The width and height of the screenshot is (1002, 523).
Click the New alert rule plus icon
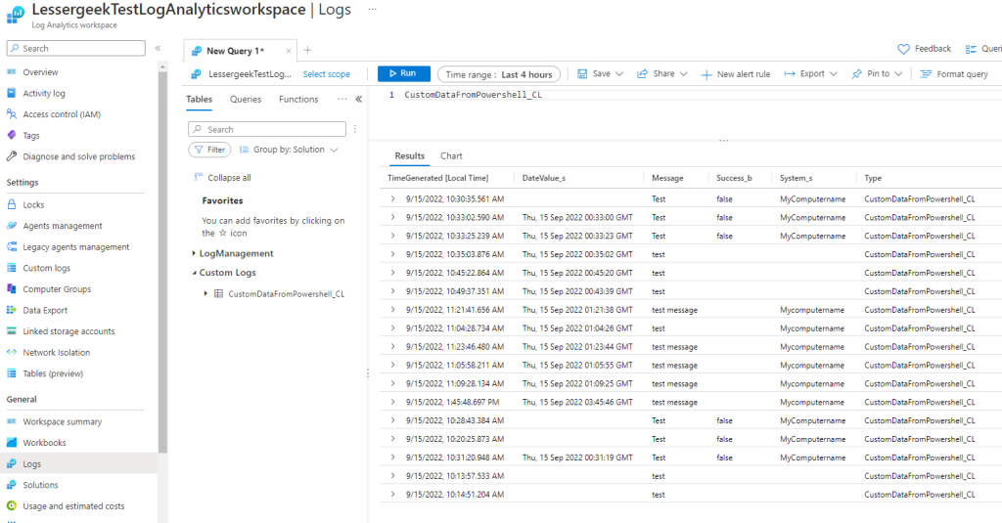[706, 74]
